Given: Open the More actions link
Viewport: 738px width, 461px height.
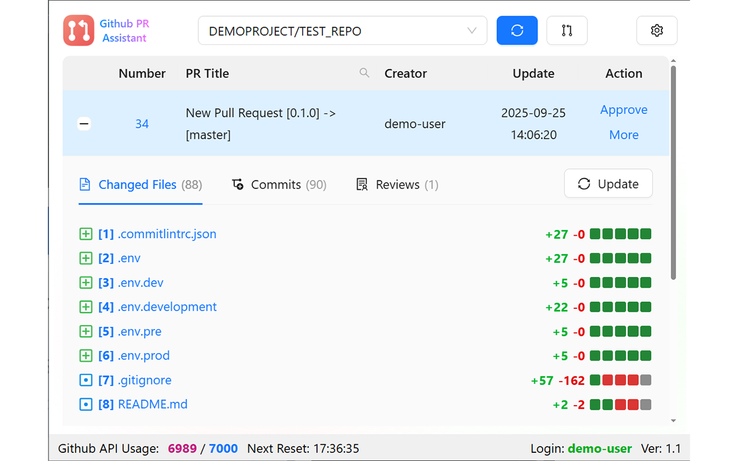Looking at the screenshot, I should click(x=623, y=135).
